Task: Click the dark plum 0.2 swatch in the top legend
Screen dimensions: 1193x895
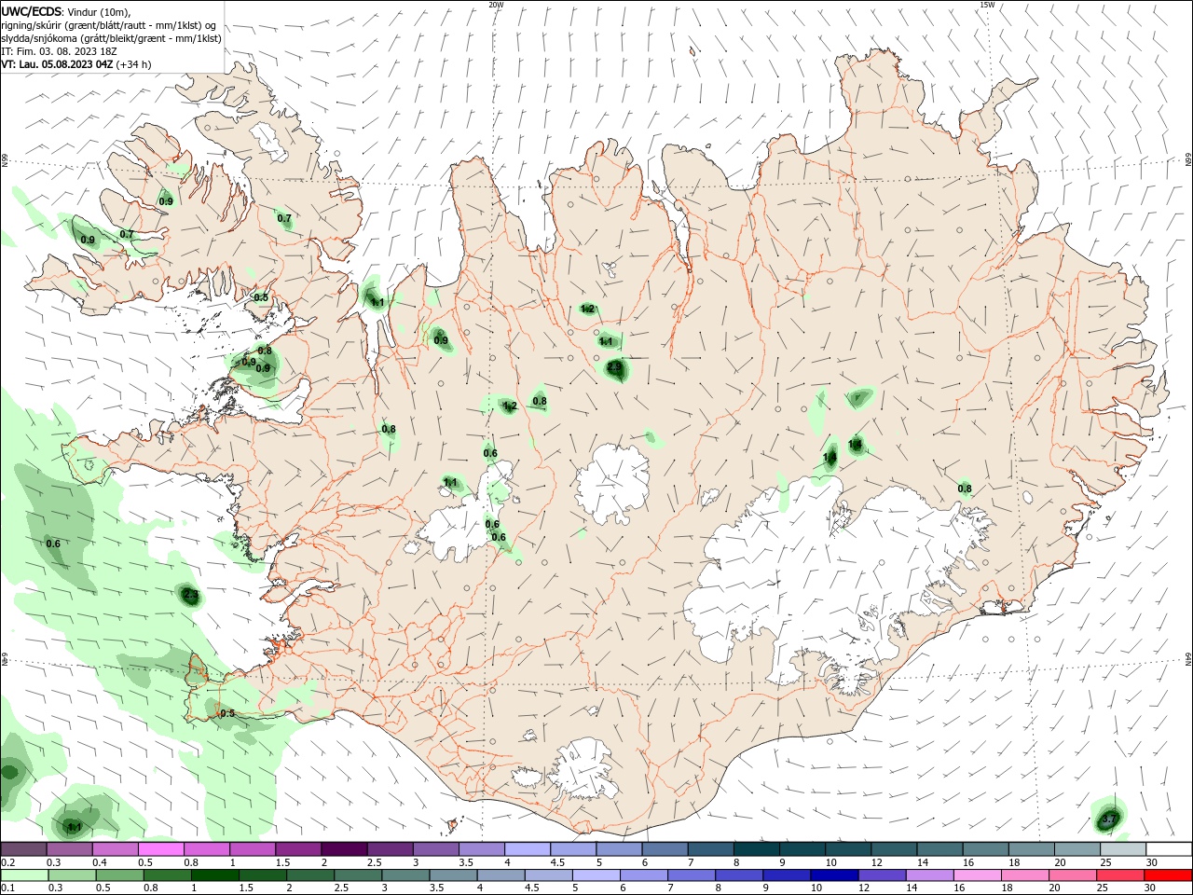Action: pos(23,848)
